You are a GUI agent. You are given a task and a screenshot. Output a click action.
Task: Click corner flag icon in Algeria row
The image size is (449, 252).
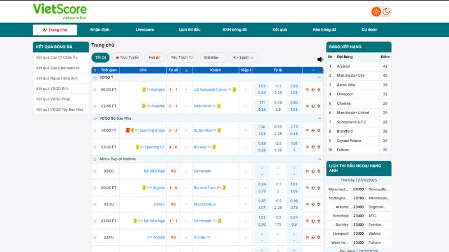click(x=307, y=188)
